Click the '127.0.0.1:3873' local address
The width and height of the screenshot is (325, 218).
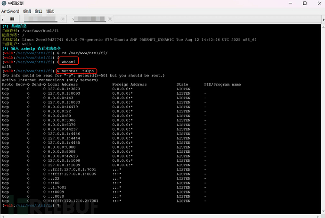64,89
